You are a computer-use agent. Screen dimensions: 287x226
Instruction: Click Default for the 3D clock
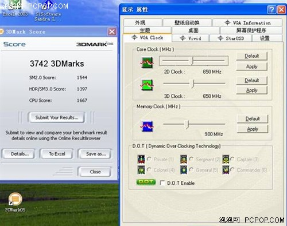252,80
